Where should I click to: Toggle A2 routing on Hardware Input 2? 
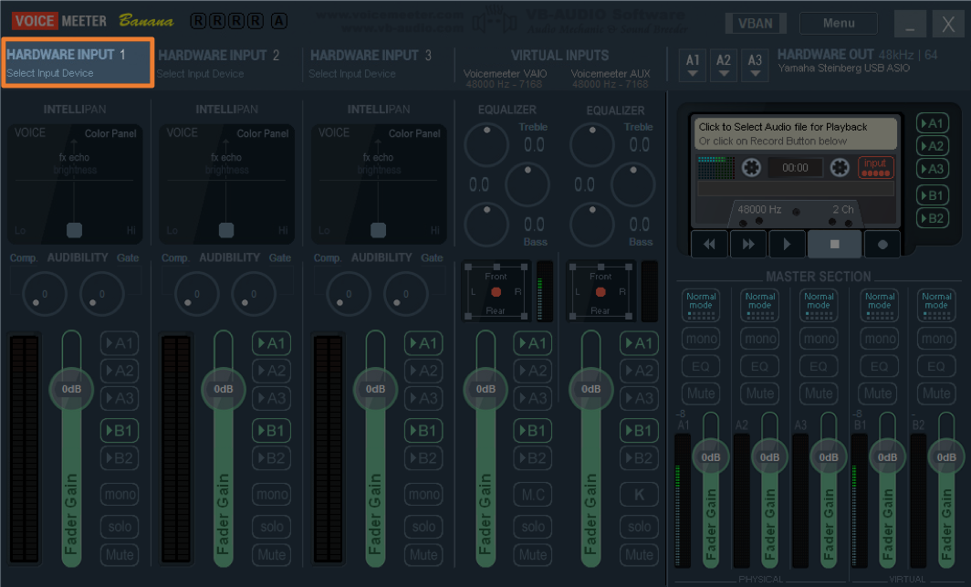(271, 371)
